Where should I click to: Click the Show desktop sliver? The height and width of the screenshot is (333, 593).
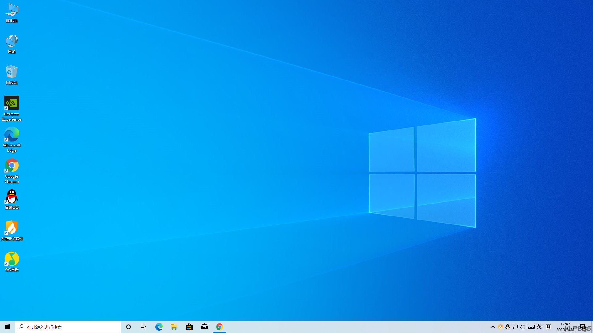click(x=592, y=327)
